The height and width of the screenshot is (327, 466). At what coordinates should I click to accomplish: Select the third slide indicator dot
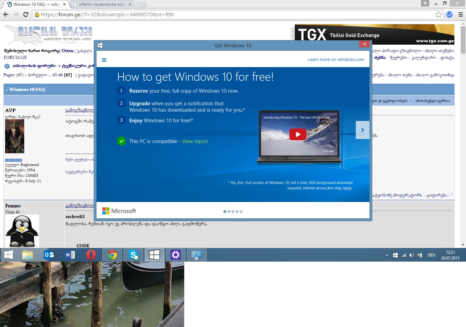pos(233,212)
